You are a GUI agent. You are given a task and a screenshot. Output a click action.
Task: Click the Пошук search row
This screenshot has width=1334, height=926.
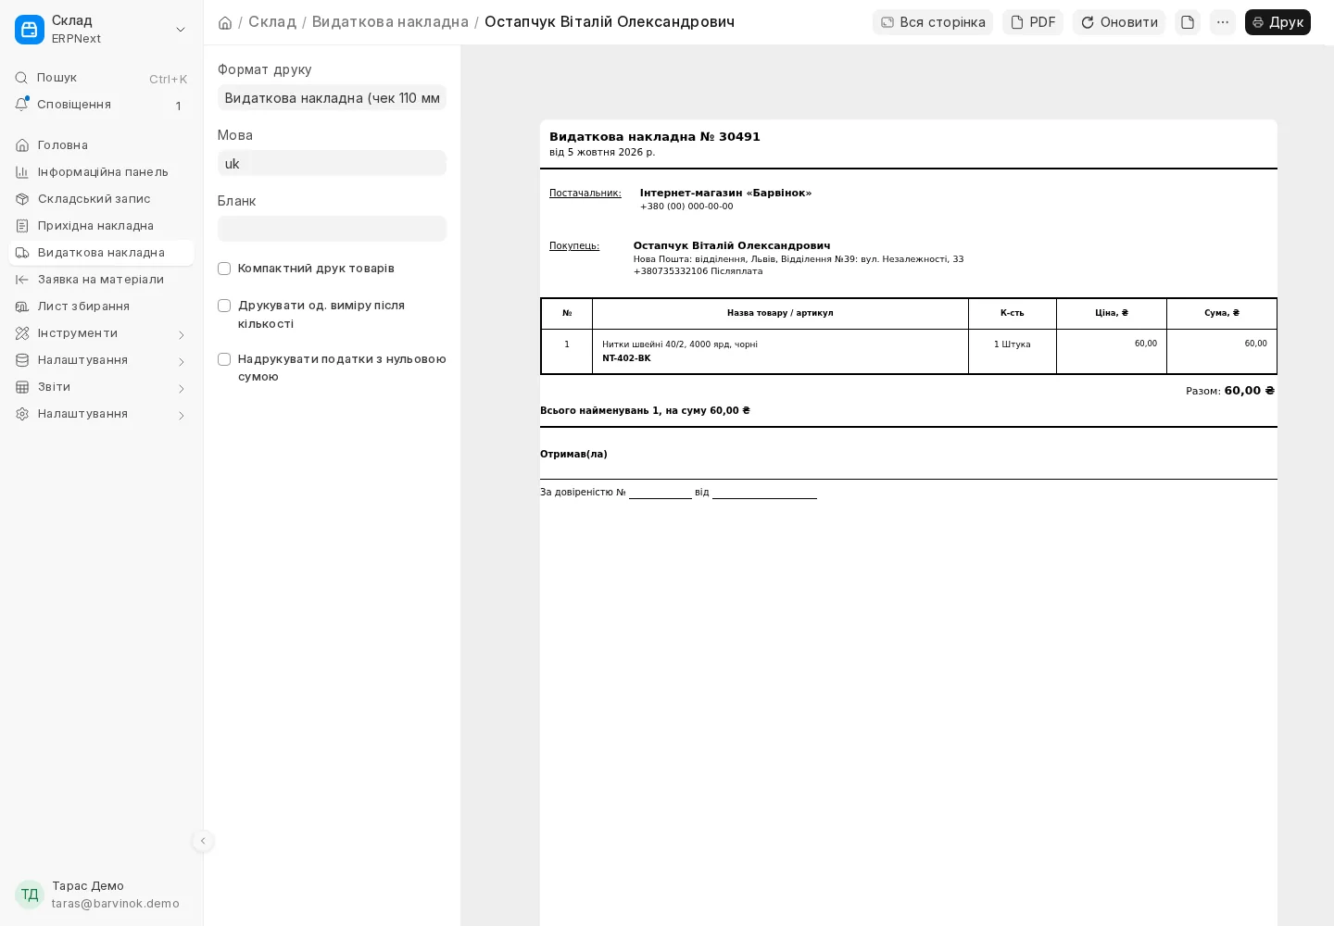pos(102,78)
